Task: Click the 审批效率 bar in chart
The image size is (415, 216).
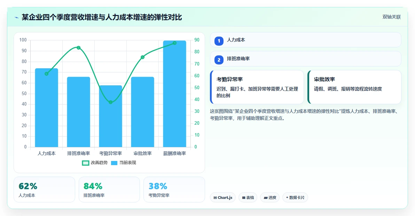Action: (x=143, y=112)
